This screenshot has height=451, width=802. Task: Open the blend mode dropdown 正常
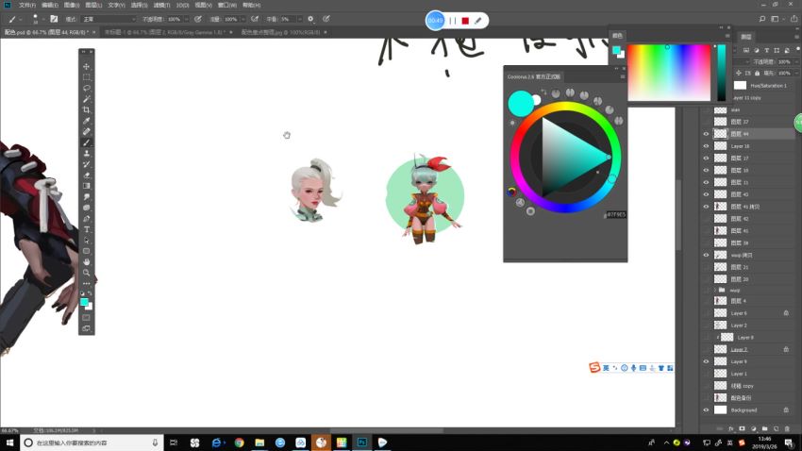(x=109, y=19)
